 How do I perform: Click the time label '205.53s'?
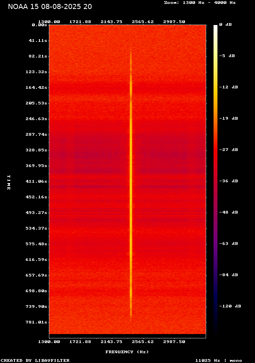click(x=36, y=103)
